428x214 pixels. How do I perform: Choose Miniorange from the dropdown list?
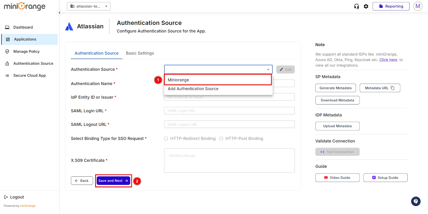218,80
